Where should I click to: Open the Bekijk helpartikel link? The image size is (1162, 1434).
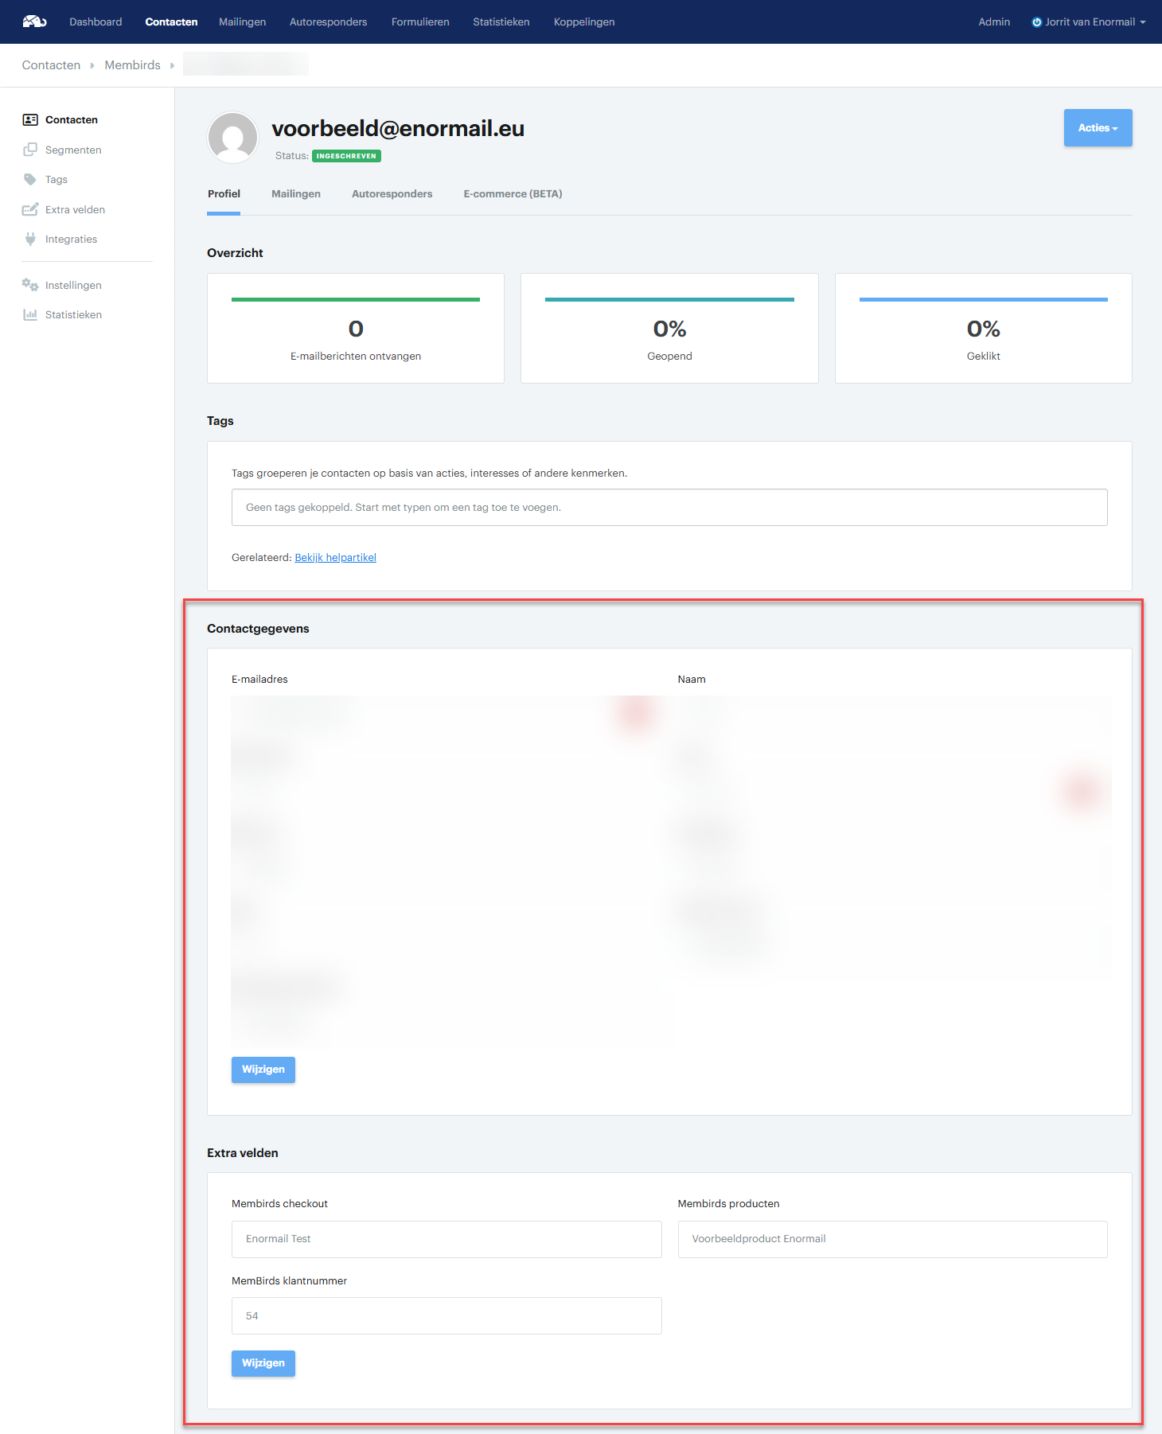[336, 558]
